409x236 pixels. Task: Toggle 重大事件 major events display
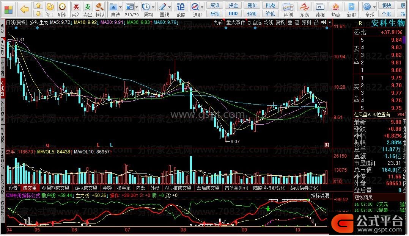(x=236, y=23)
